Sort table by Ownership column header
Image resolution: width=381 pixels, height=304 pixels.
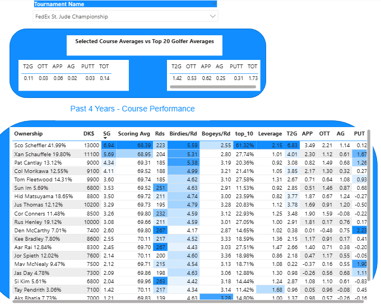pos(29,134)
